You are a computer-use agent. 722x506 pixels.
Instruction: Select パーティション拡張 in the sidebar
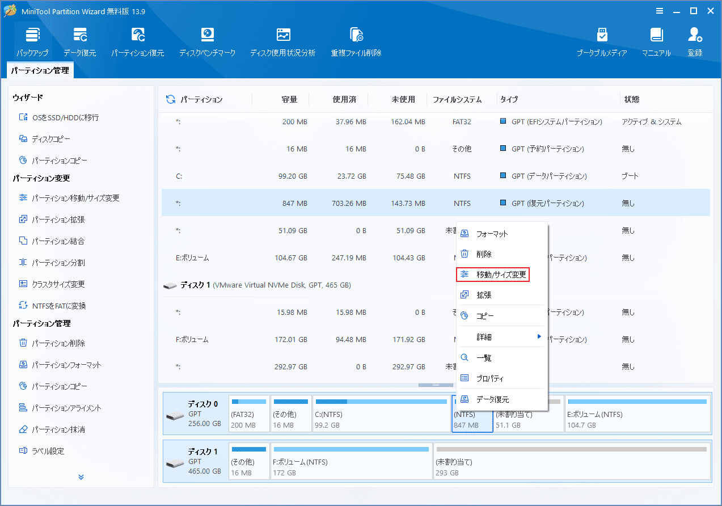pos(52,220)
